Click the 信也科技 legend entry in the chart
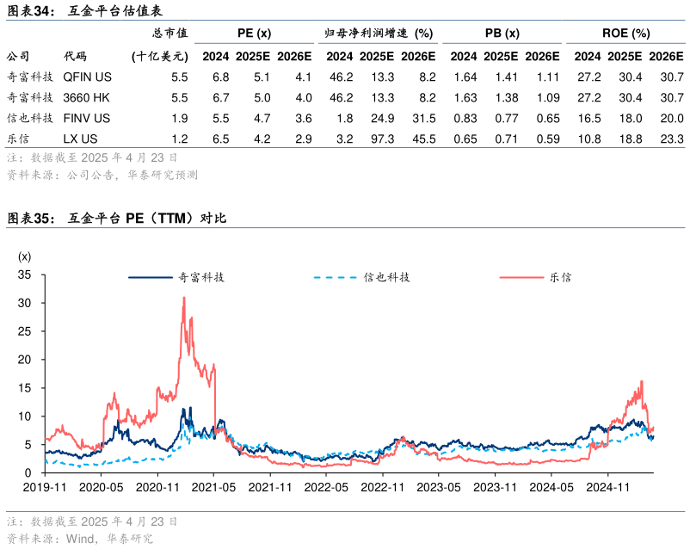690x549 pixels. point(387,277)
